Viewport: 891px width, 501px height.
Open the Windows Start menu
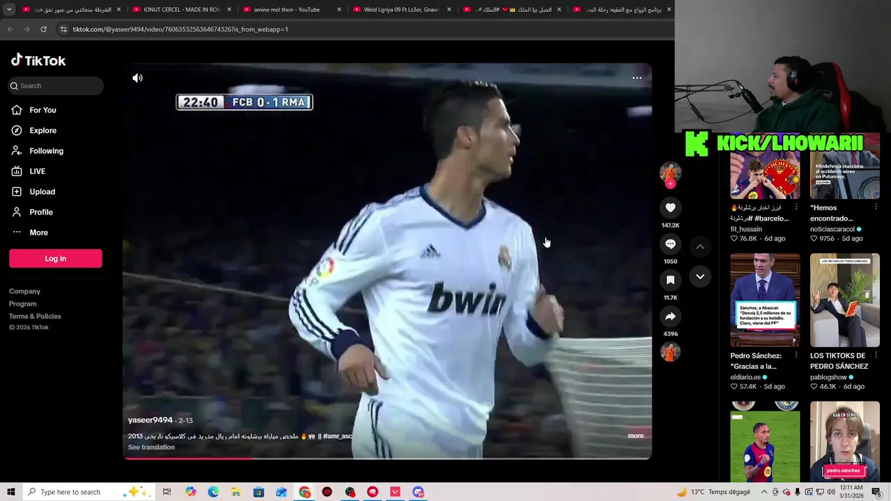pos(10,492)
